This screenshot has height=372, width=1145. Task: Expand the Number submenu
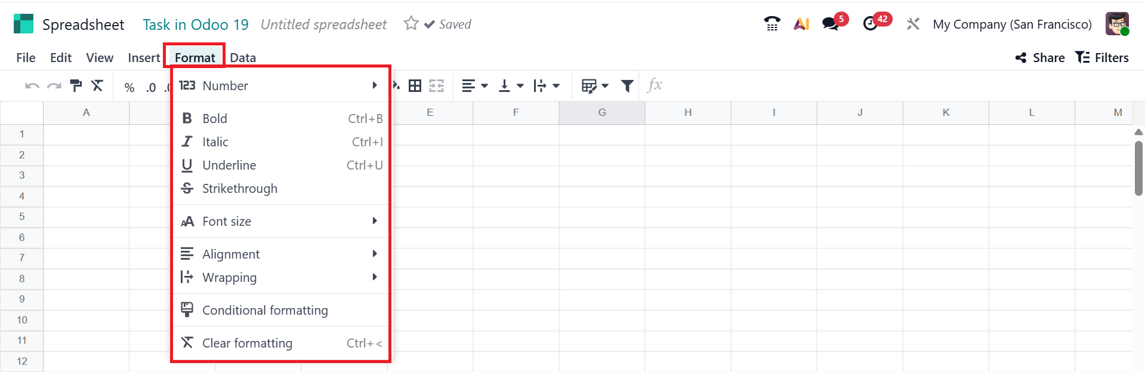pos(281,85)
